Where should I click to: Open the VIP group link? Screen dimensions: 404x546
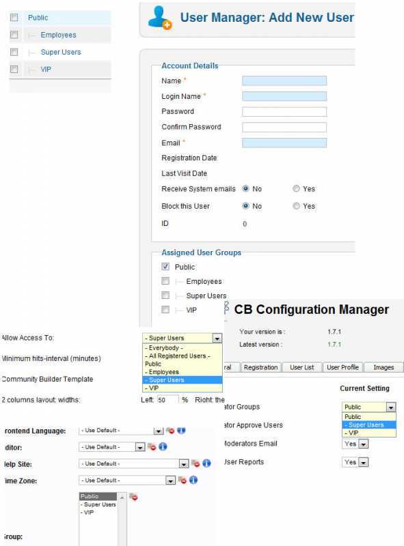(46, 70)
